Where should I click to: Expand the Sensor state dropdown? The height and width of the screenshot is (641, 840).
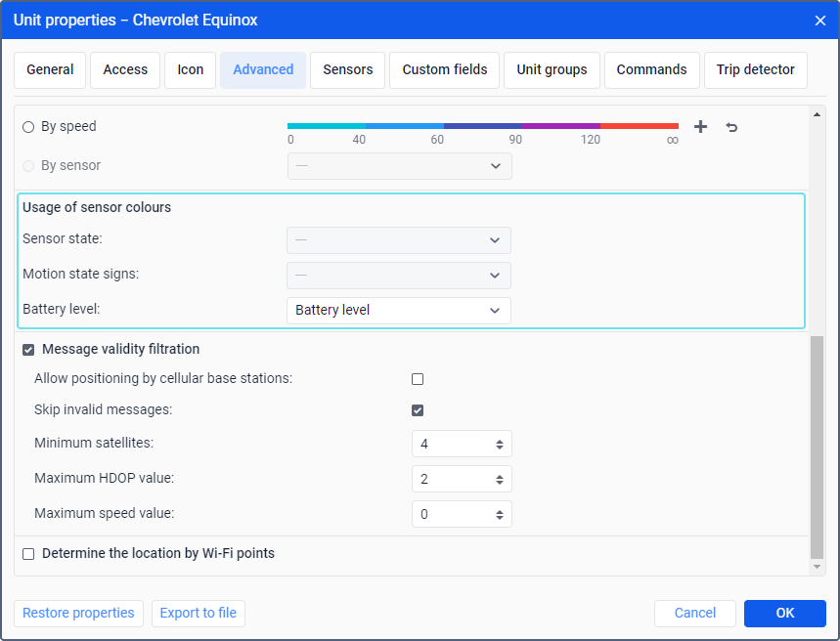click(399, 240)
